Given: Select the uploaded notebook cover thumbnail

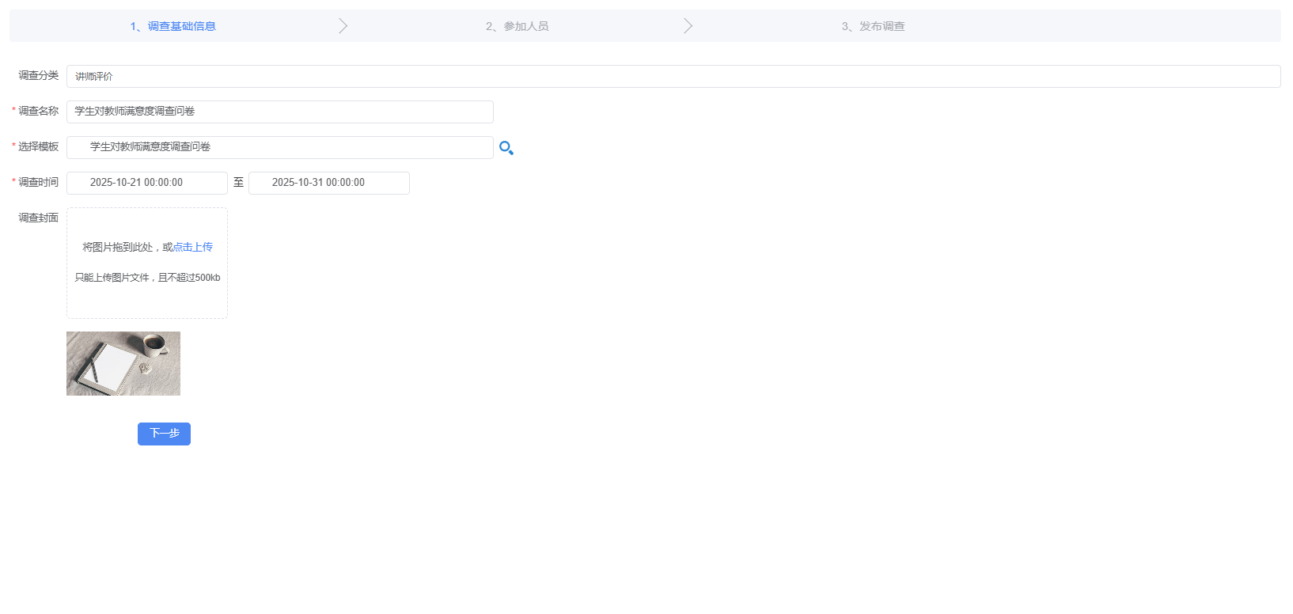Looking at the screenshot, I should [123, 363].
